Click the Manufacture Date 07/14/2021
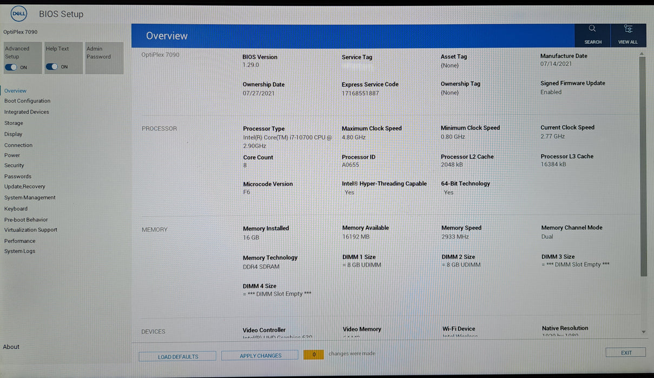The height and width of the screenshot is (378, 654). pyautogui.click(x=556, y=64)
